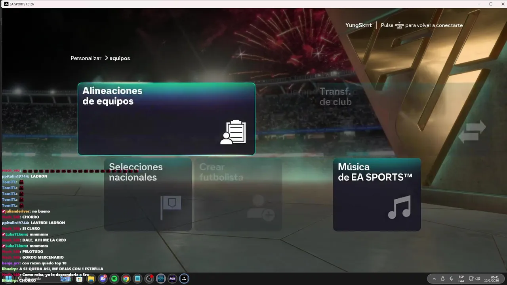Click the equipos breadcrumb label

pos(120,58)
